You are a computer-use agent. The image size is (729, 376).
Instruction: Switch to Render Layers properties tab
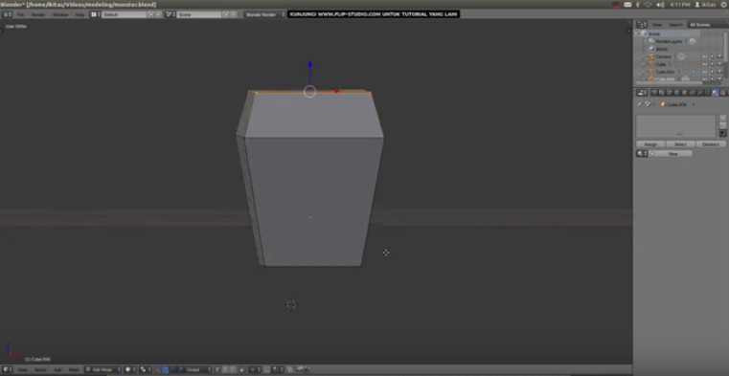pyautogui.click(x=662, y=93)
